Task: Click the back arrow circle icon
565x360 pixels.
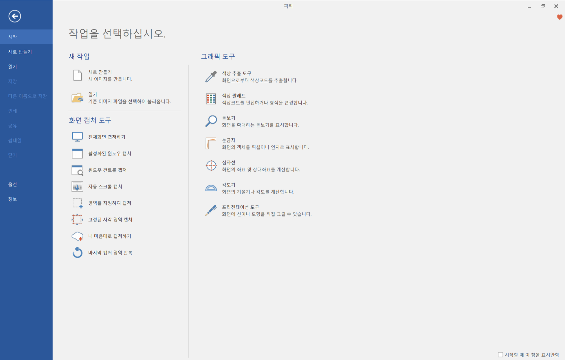Action: tap(15, 16)
